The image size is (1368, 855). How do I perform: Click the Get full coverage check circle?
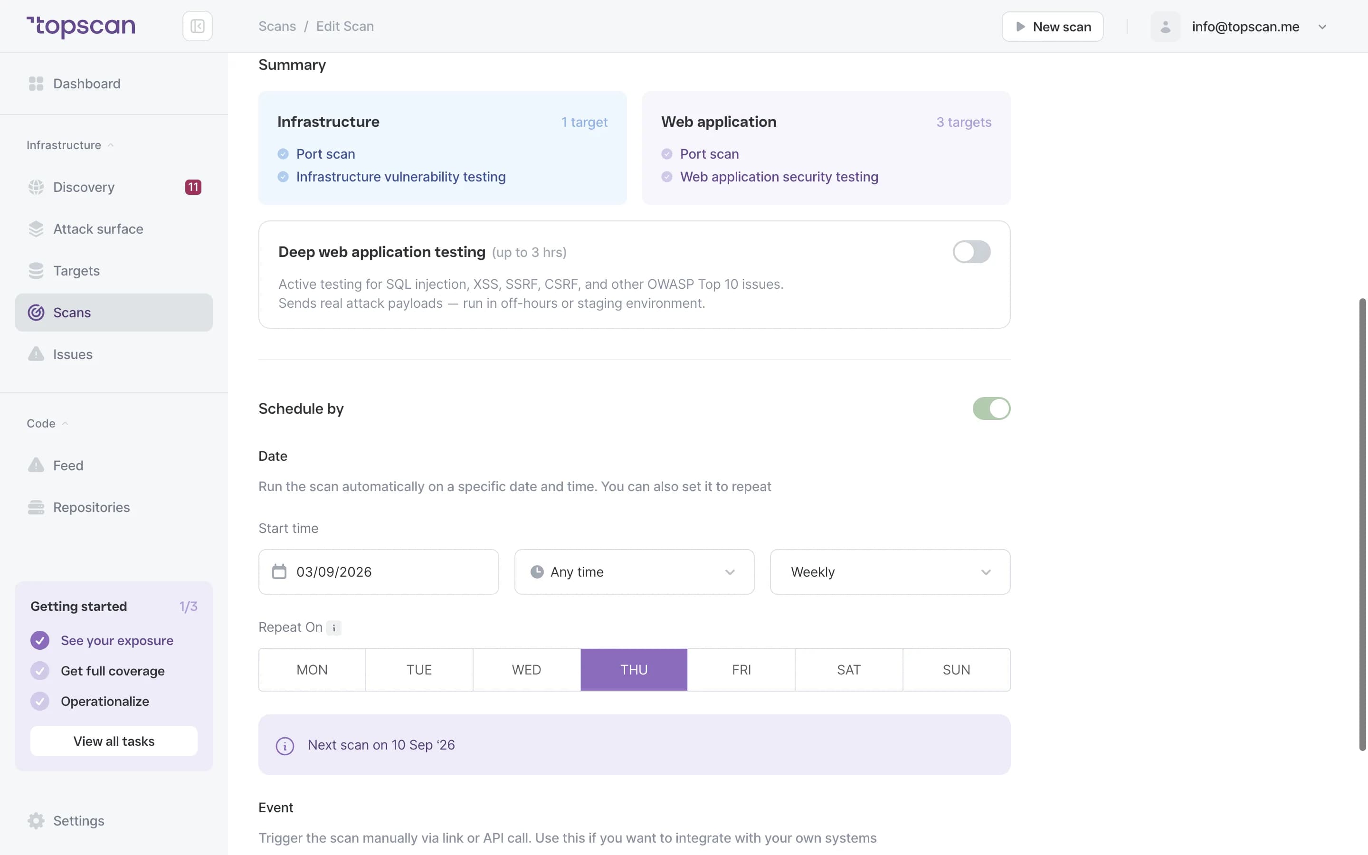click(39, 671)
